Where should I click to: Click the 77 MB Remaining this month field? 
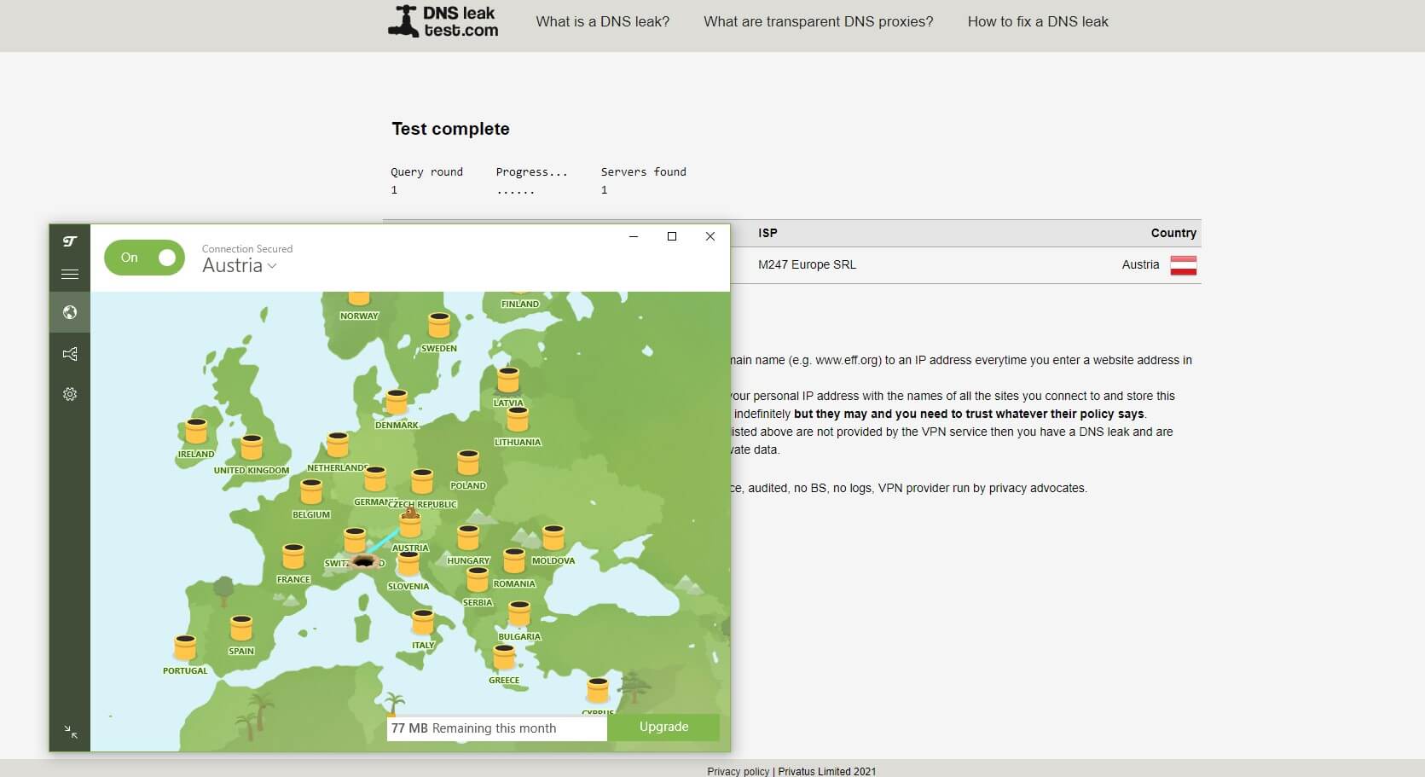pyautogui.click(x=497, y=728)
